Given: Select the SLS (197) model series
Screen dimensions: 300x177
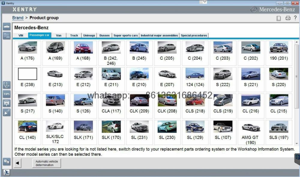Looking at the screenshot, I should point(279,132).
